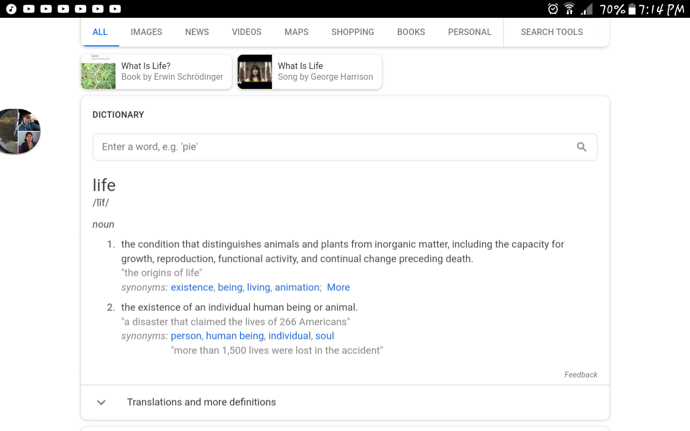Click the 'existence' synonym link

point(192,287)
